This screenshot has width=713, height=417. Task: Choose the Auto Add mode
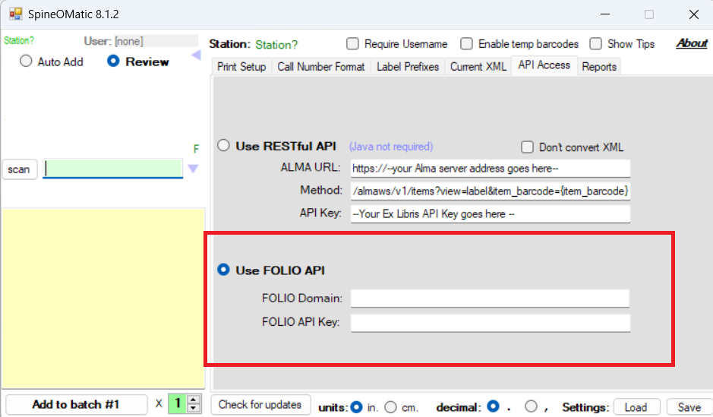(x=27, y=62)
